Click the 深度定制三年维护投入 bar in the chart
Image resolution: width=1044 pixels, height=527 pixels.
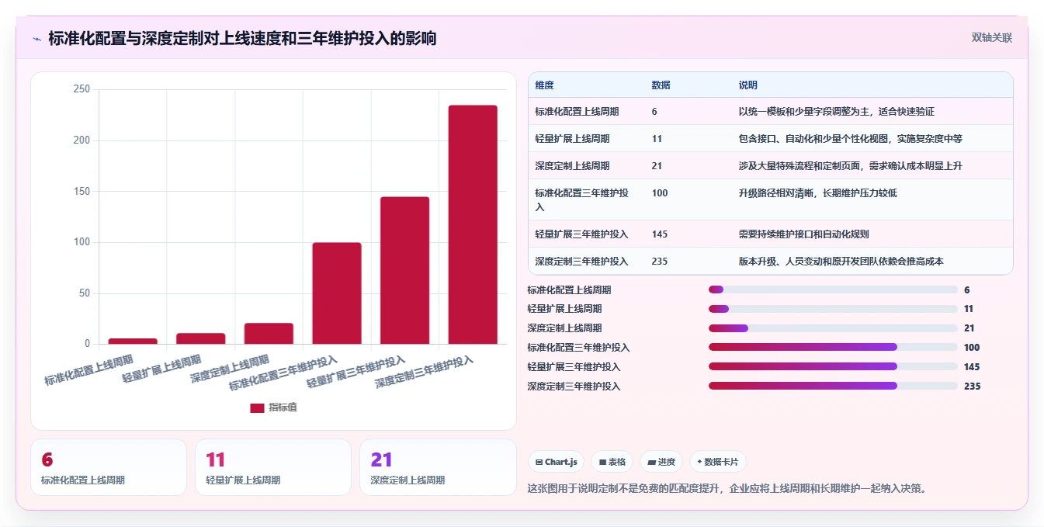[473, 224]
